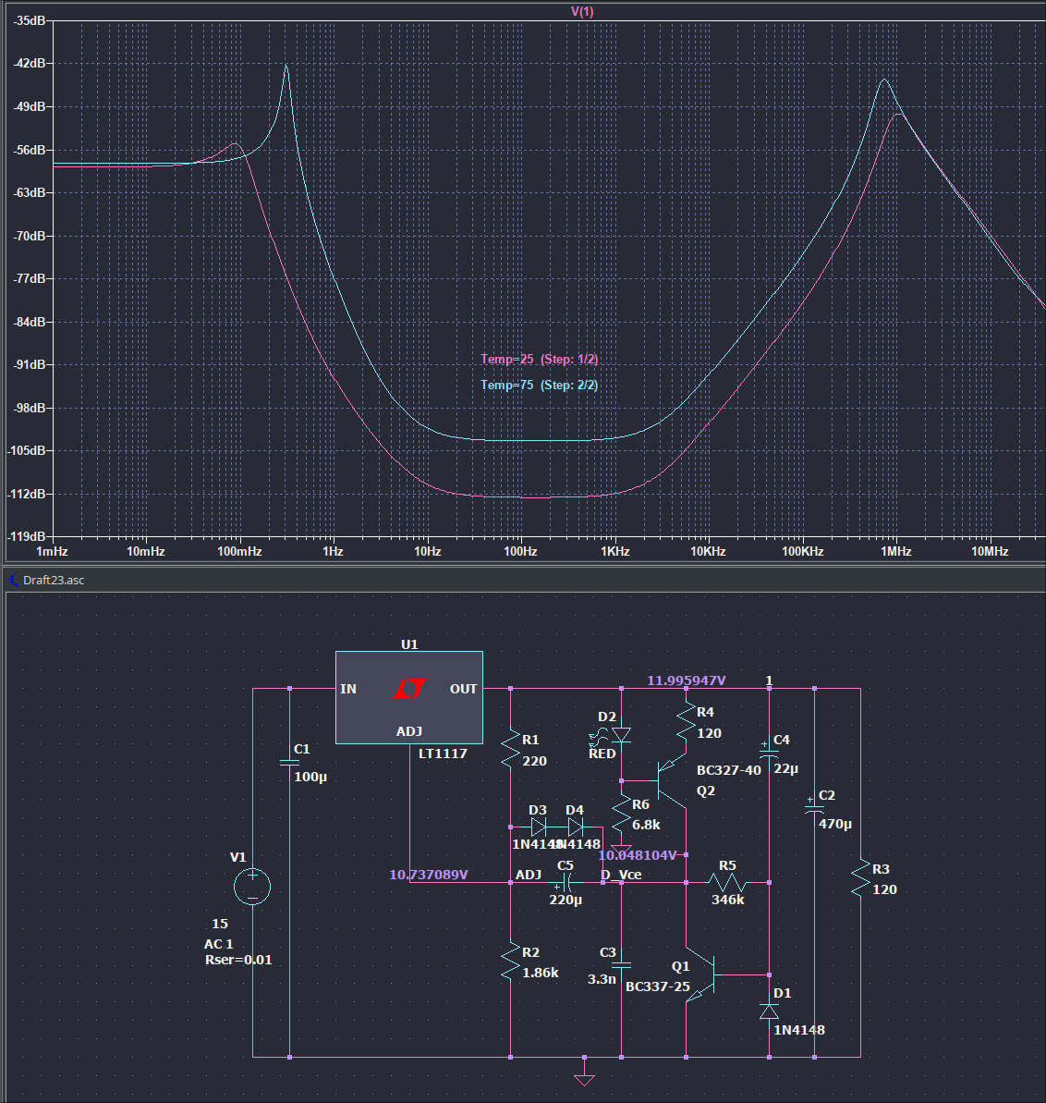Select resistor R3 120 load symbol

point(860,878)
